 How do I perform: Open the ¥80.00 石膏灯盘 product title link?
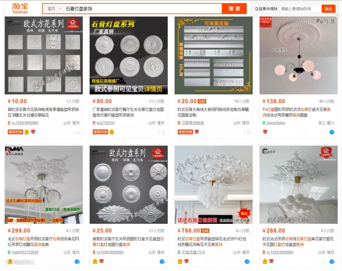pyautogui.click(x=128, y=112)
